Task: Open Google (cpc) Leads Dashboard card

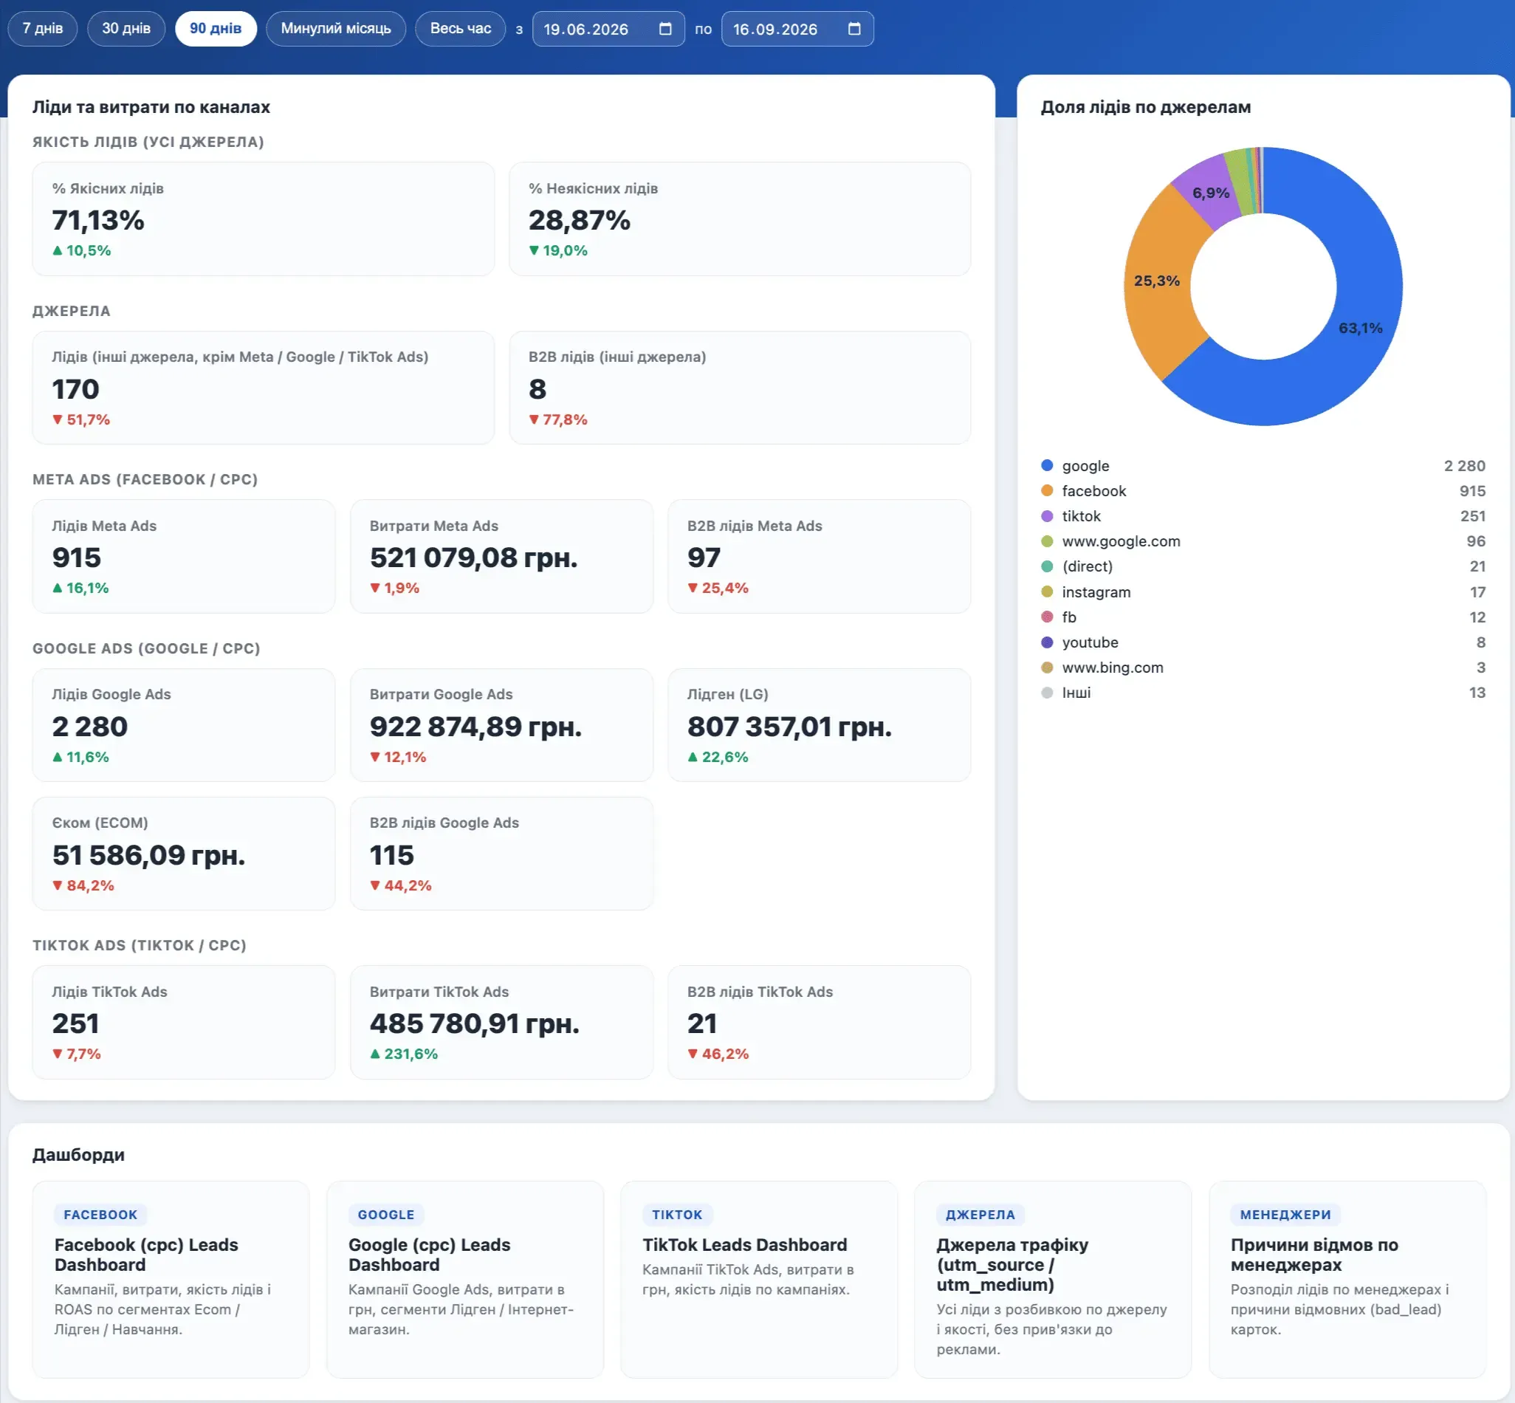Action: tap(464, 1279)
